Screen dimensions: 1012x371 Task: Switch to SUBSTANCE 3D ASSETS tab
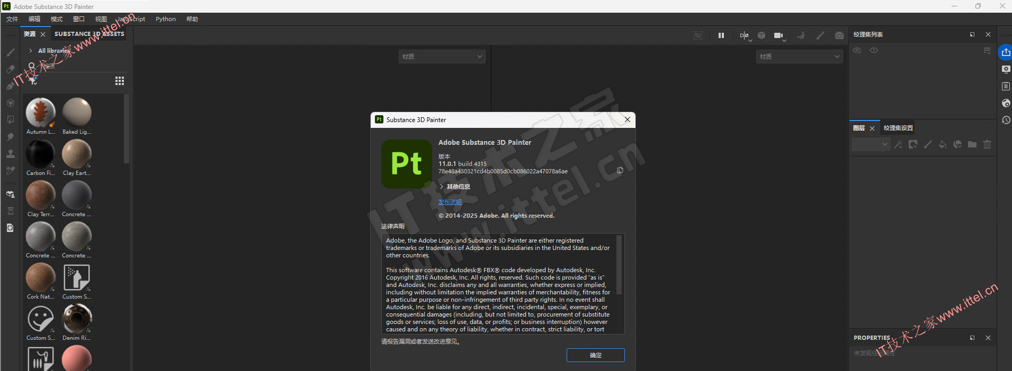click(89, 34)
